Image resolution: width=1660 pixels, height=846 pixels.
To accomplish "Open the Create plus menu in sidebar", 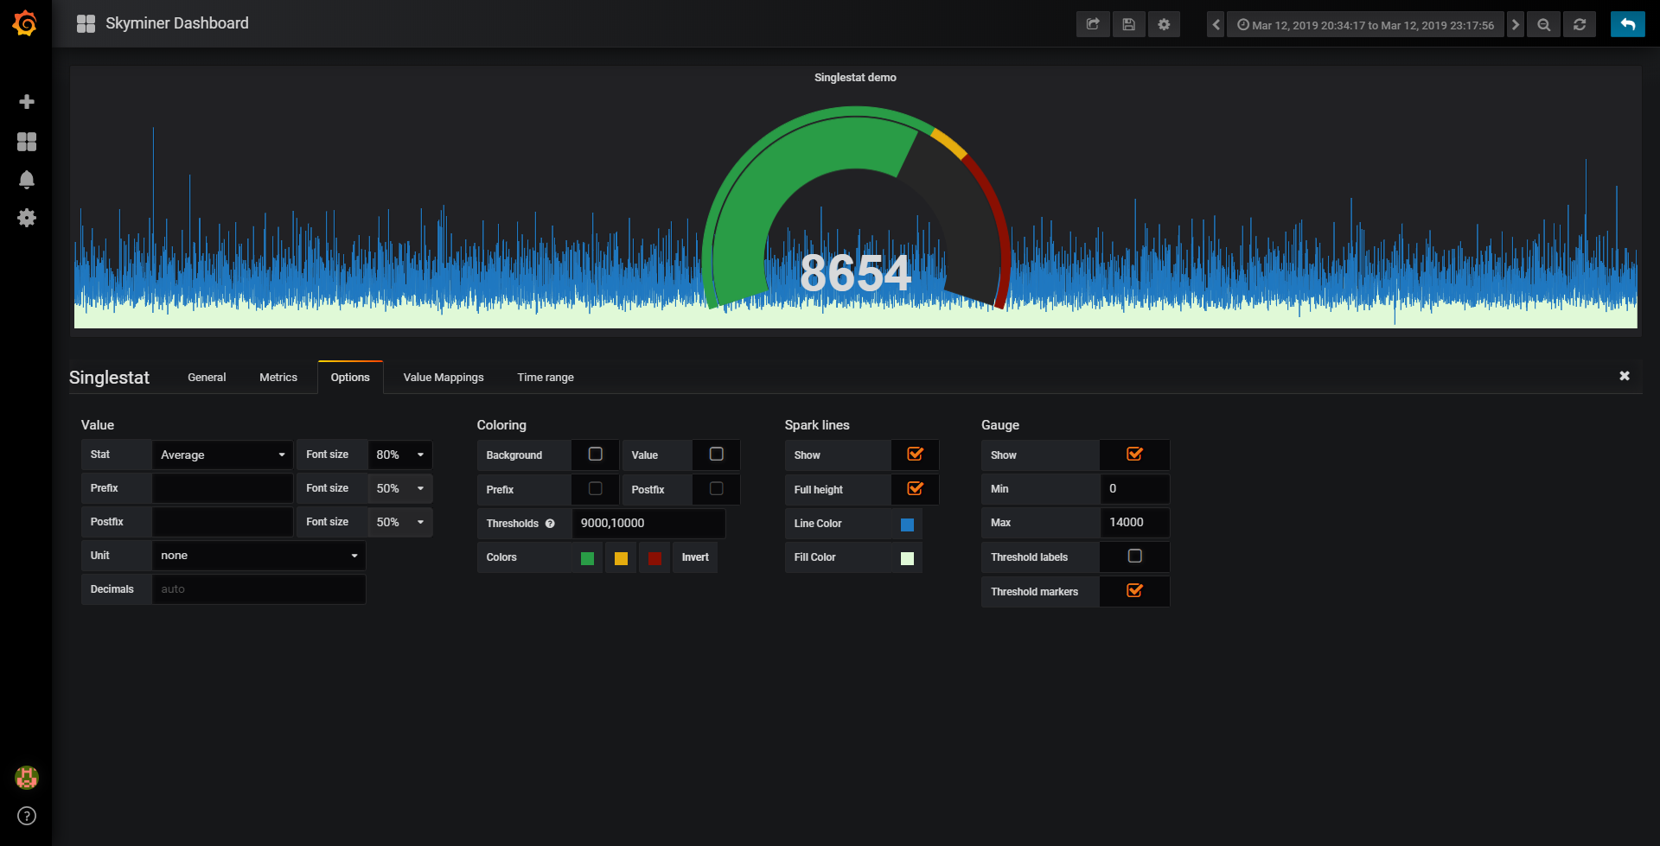I will tap(27, 102).
